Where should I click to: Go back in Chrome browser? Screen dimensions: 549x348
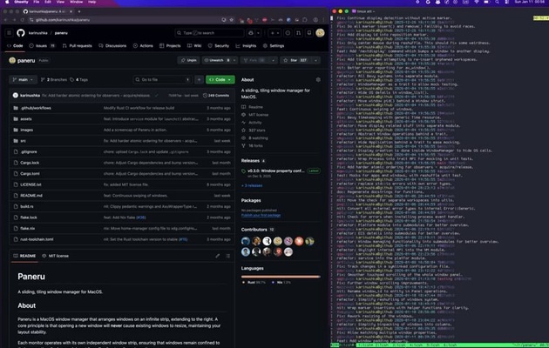6,20
